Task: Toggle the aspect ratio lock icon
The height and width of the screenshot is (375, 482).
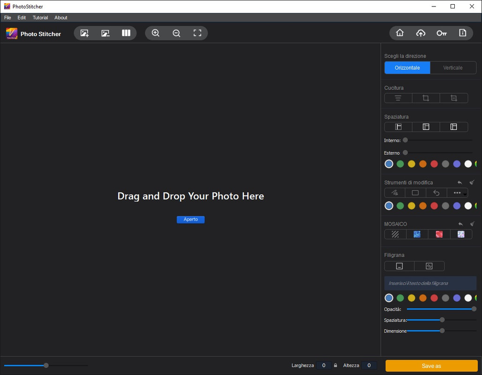Action: (335, 365)
